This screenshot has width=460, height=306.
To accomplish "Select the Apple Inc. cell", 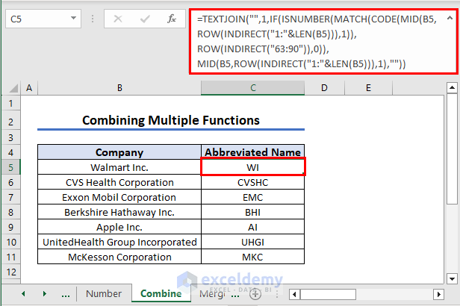I will (x=119, y=227).
